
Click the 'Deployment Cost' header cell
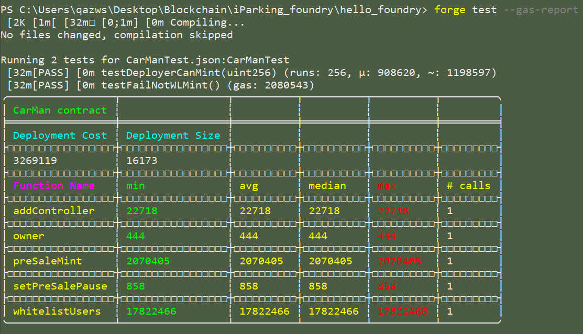click(60, 135)
